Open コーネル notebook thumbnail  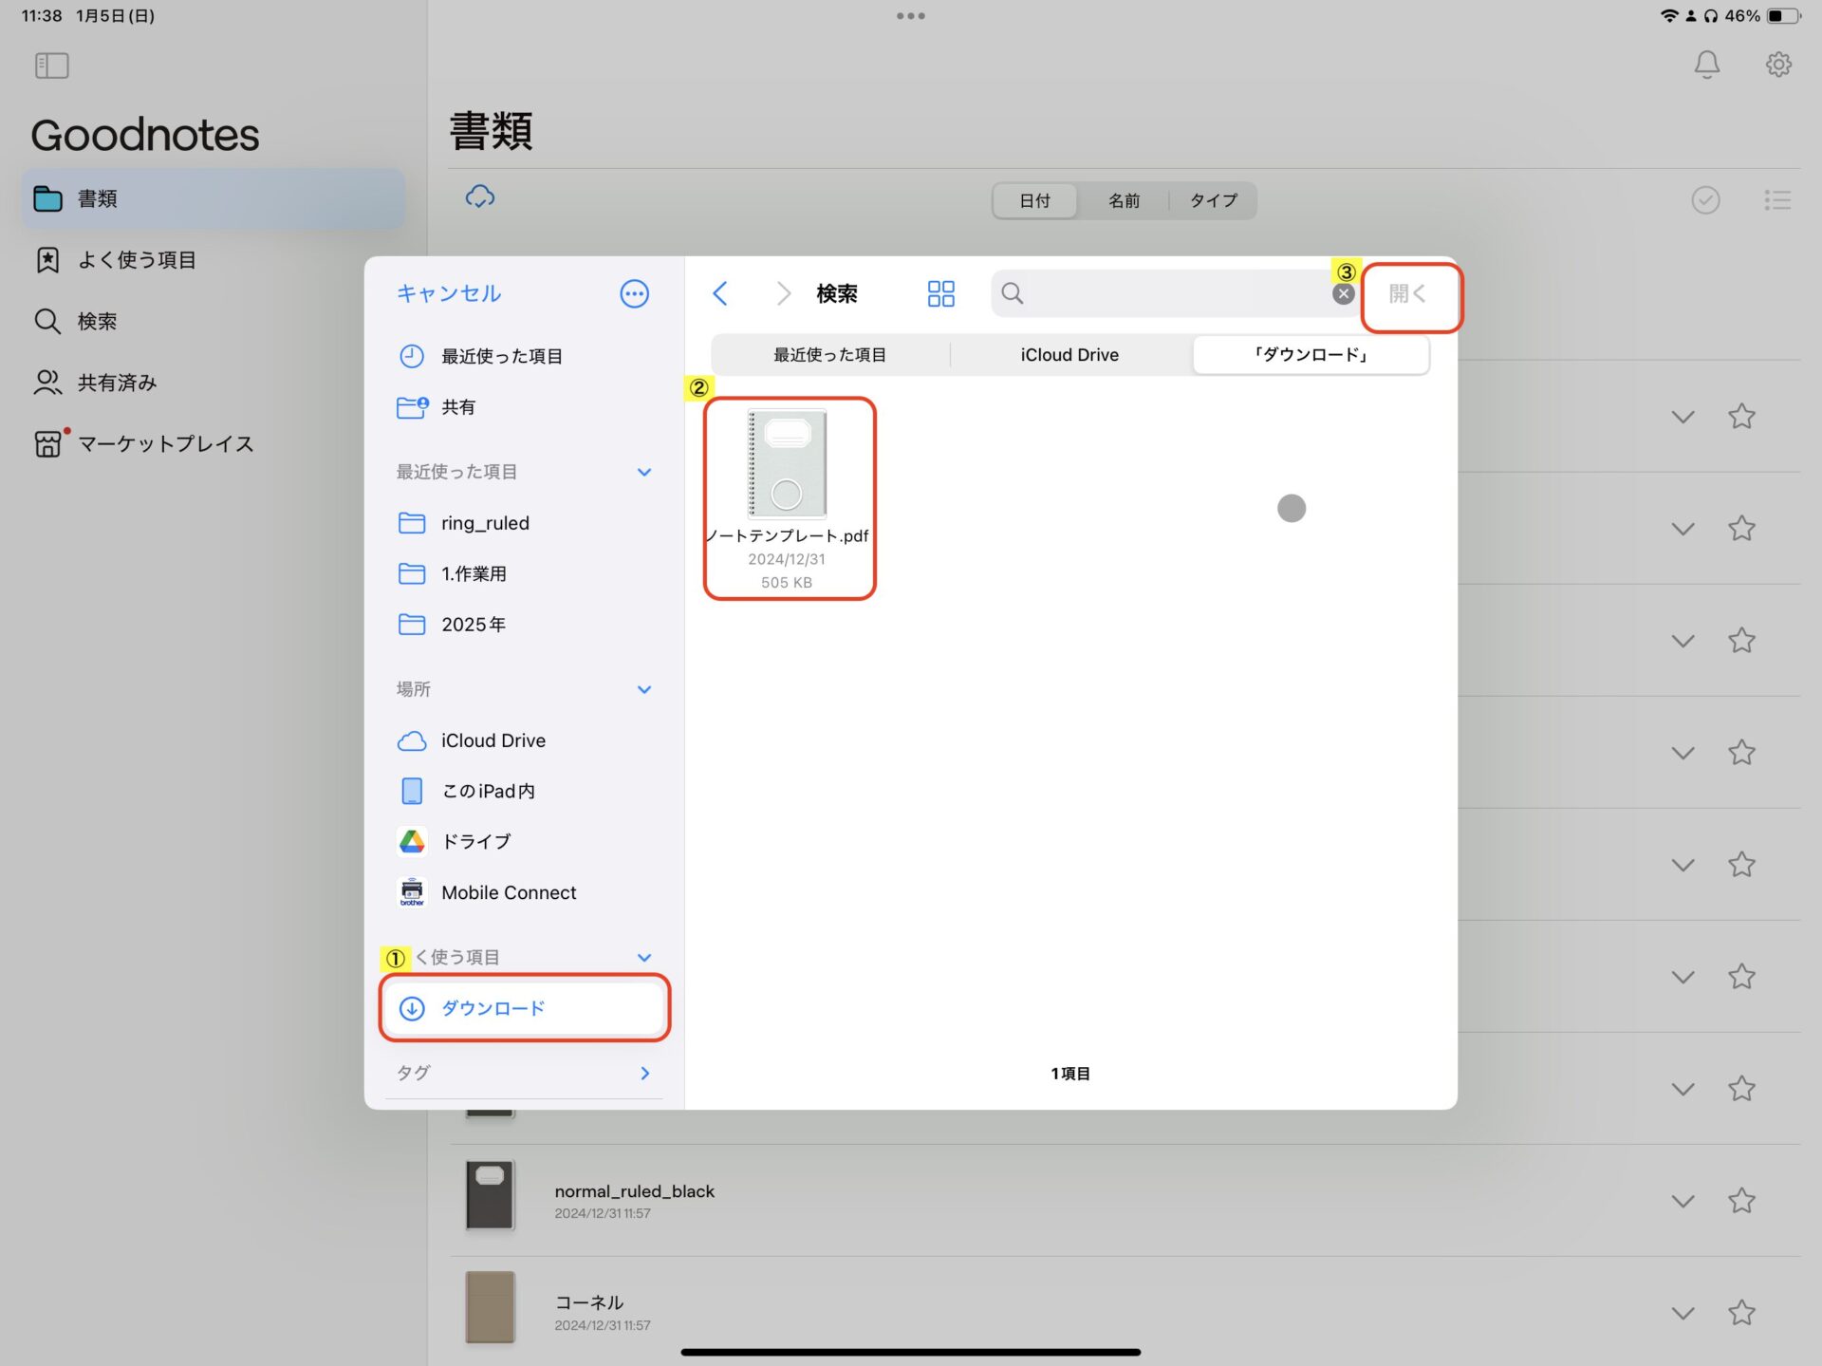click(490, 1307)
